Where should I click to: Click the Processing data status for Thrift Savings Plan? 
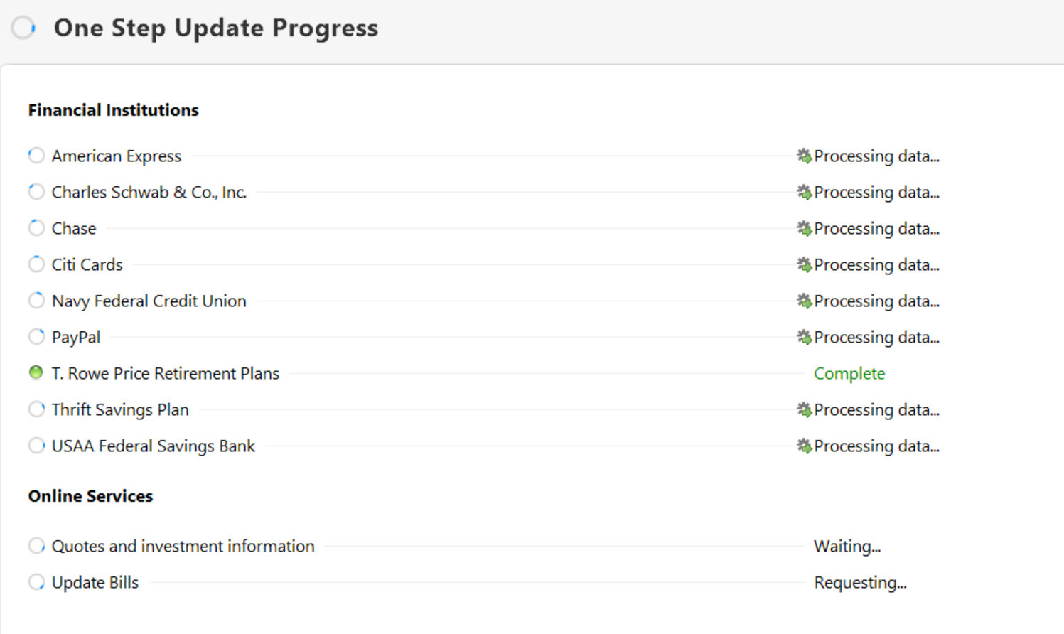click(x=876, y=409)
